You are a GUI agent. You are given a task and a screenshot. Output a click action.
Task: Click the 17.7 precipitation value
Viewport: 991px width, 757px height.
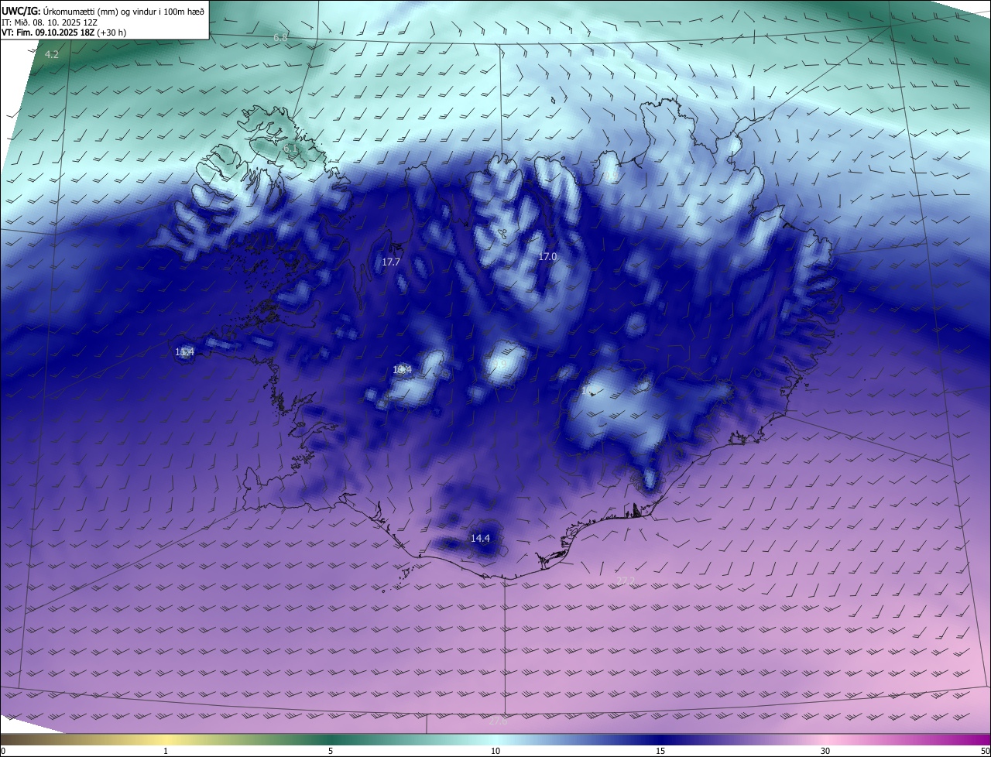pyautogui.click(x=391, y=262)
